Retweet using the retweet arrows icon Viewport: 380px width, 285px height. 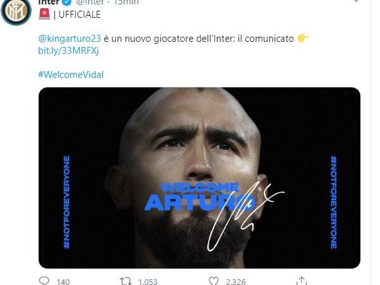[x=126, y=281]
